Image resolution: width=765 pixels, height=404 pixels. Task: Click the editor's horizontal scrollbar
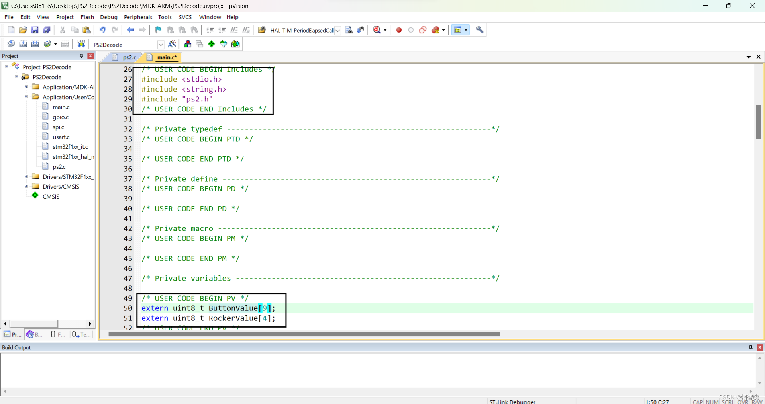tap(303, 334)
